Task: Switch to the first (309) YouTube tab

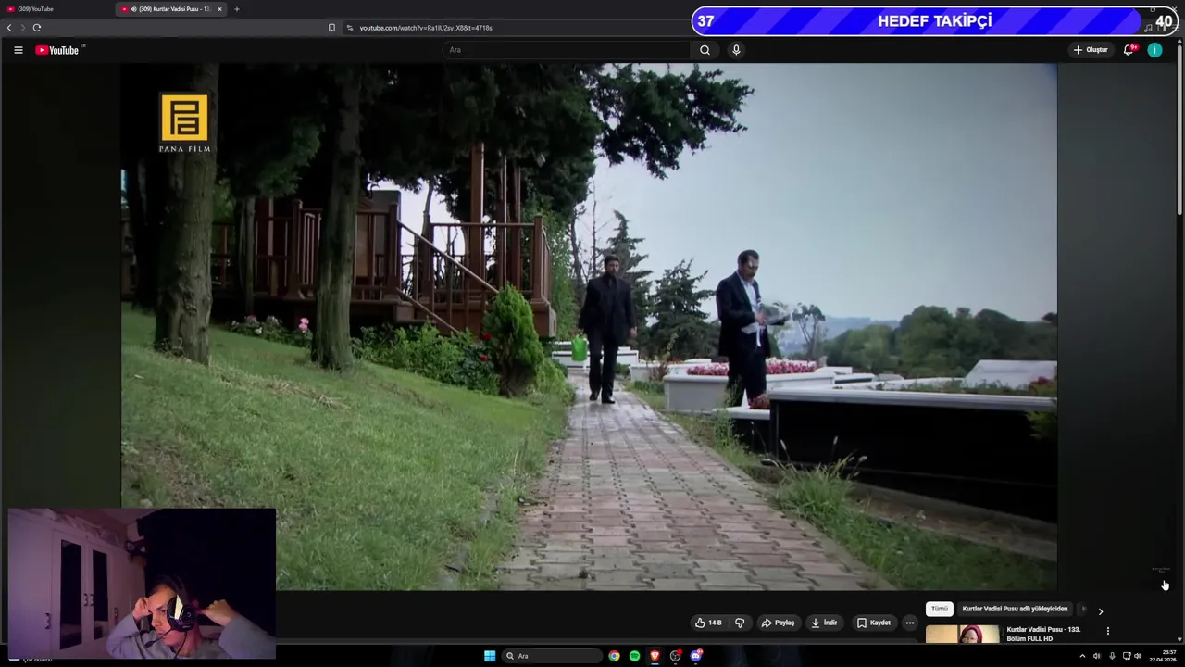Action: [56, 9]
